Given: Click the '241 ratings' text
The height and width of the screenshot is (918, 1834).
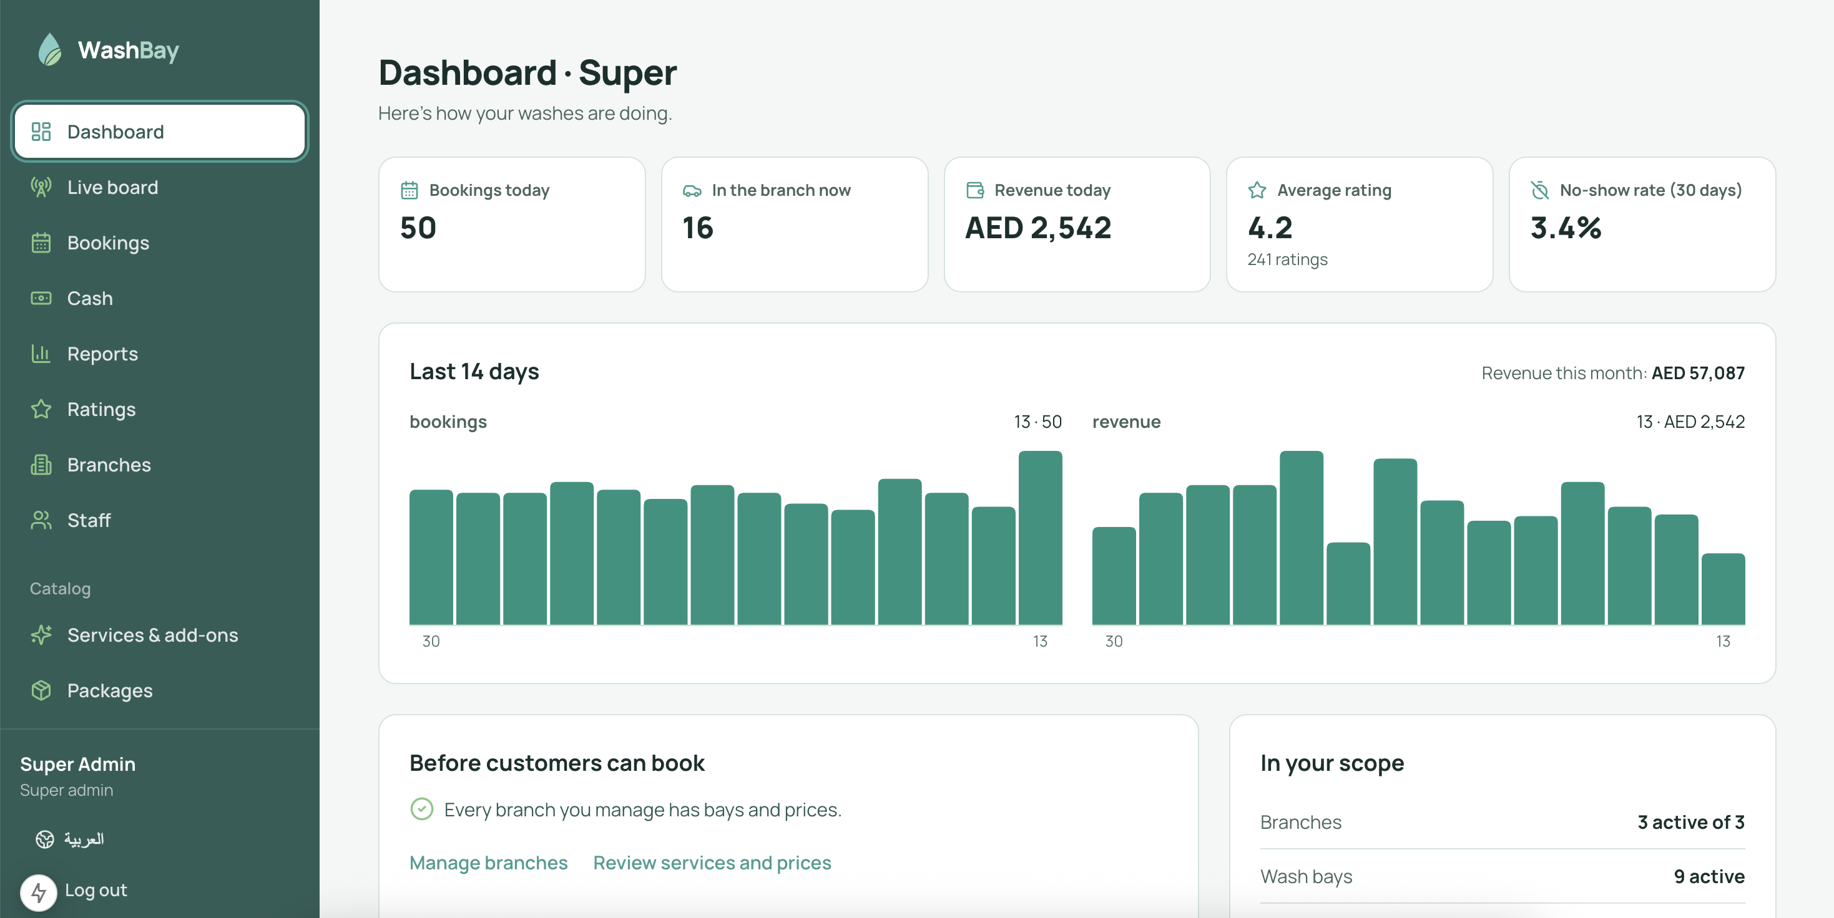Looking at the screenshot, I should coord(1287,259).
